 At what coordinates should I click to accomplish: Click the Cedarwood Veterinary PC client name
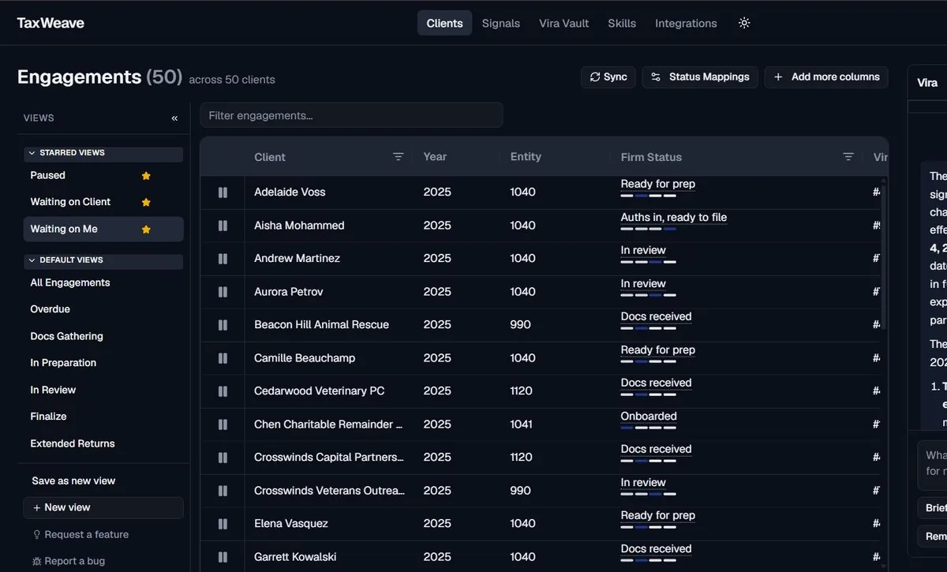coord(320,391)
